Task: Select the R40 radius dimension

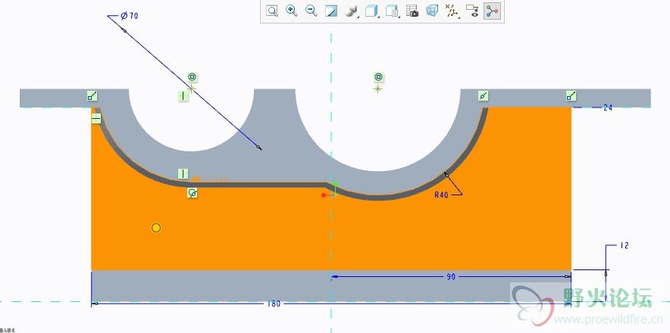Action: (441, 195)
